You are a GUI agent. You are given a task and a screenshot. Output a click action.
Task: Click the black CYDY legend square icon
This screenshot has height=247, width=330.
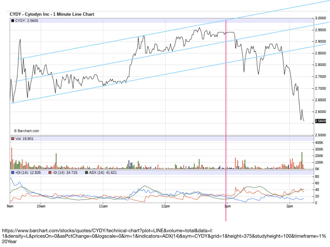pos(13,20)
